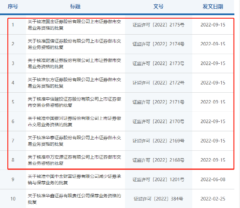The width and height of the screenshot is (240, 208).
Task: Click sequence number 4
Action: coord(13,83)
